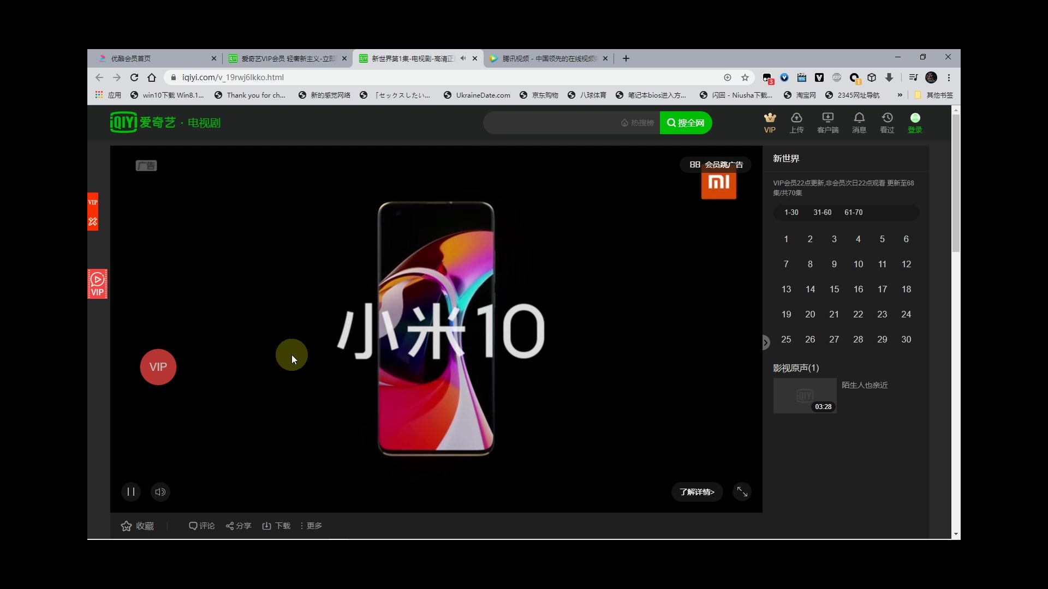The image size is (1048, 589).
Task: Open the 其他书签 bookmarks folder
Action: point(934,95)
